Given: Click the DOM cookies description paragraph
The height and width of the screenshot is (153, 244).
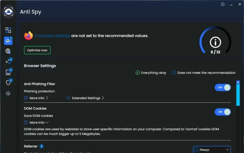Looking at the screenshot, I should click(x=121, y=131).
